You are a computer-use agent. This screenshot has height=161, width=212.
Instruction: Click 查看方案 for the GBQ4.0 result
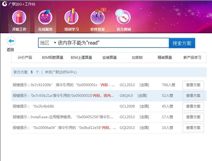pyautogui.click(x=193, y=96)
